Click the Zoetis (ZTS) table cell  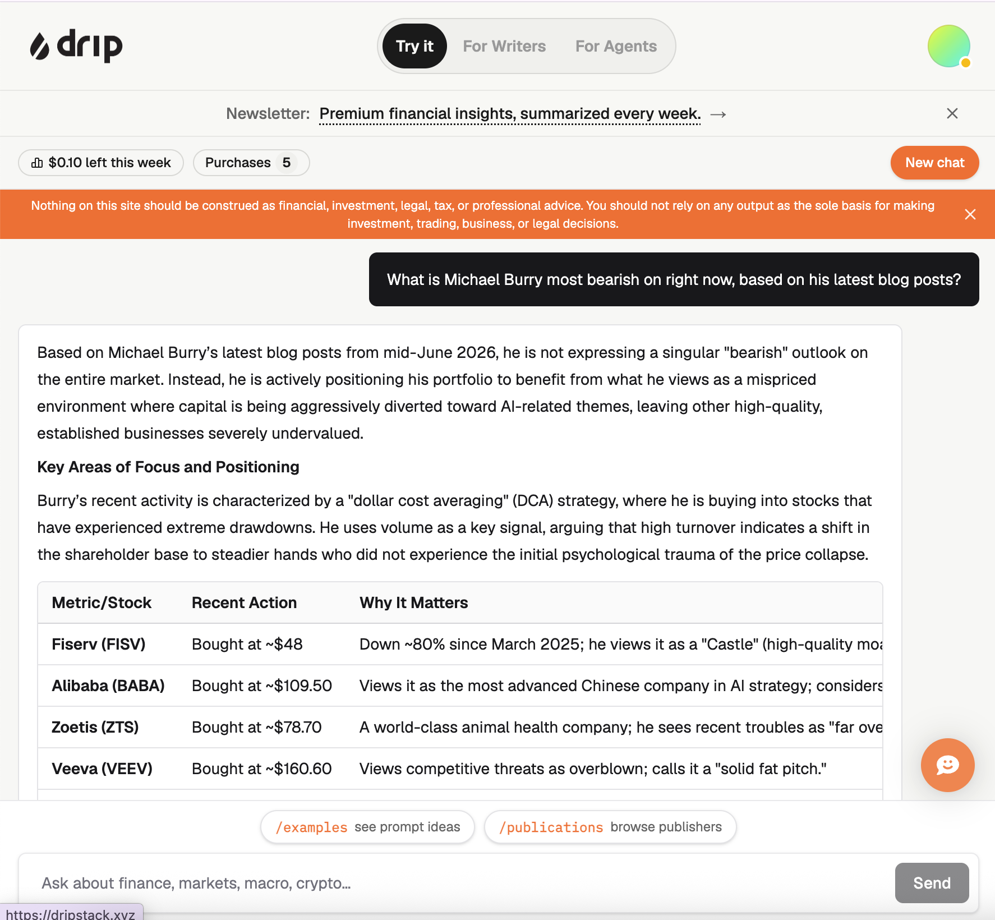[x=108, y=727]
